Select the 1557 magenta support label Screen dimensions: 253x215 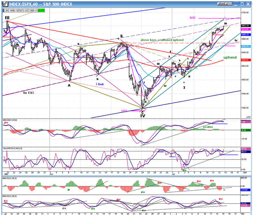click(124, 111)
